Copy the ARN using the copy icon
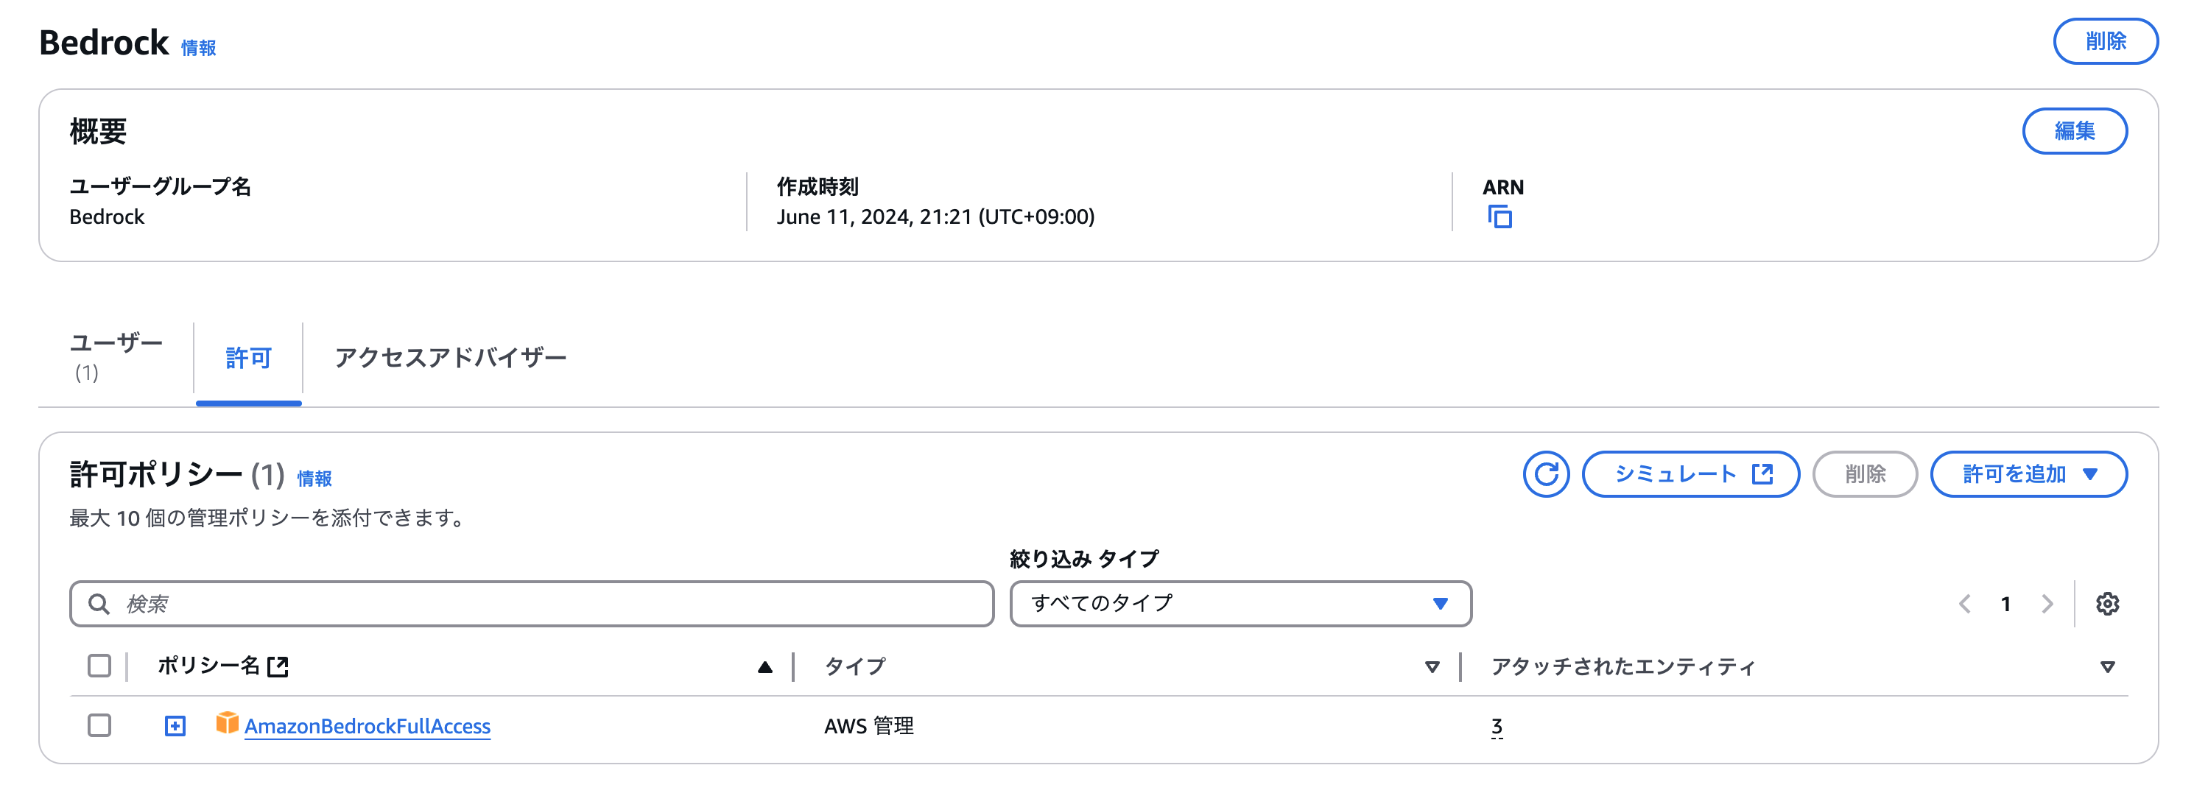 [1499, 216]
